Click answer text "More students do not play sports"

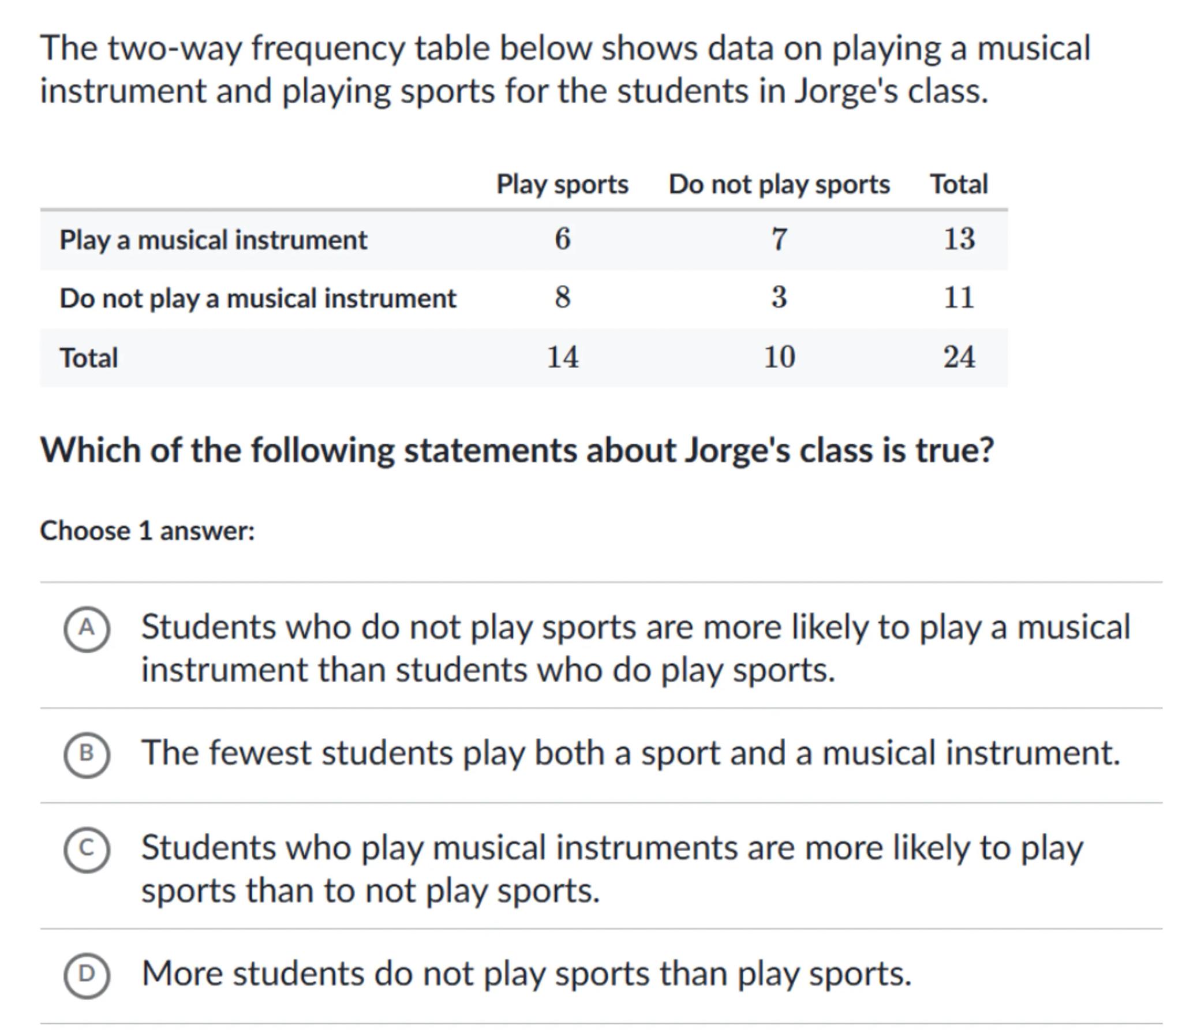[526, 974]
